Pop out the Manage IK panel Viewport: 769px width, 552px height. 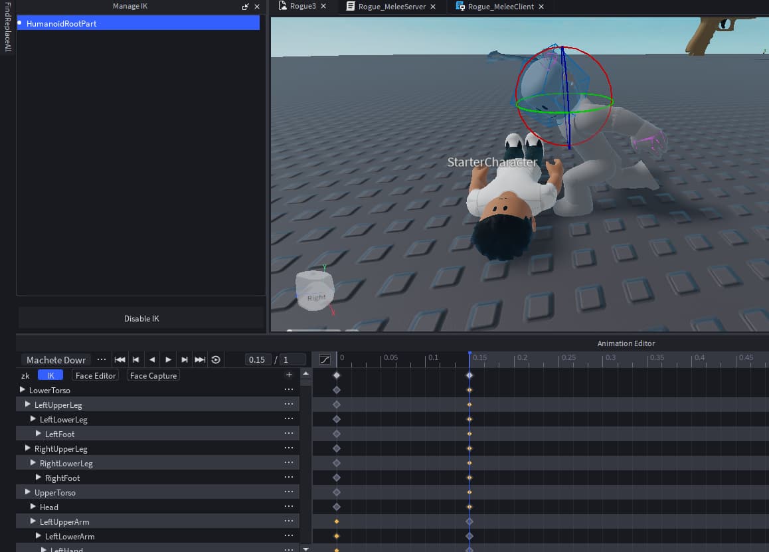point(245,7)
